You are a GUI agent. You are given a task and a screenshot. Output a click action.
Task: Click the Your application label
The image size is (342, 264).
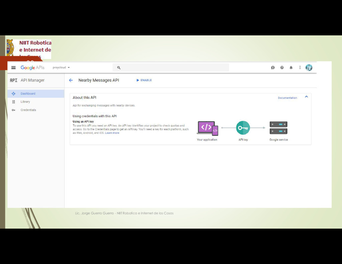point(207,140)
